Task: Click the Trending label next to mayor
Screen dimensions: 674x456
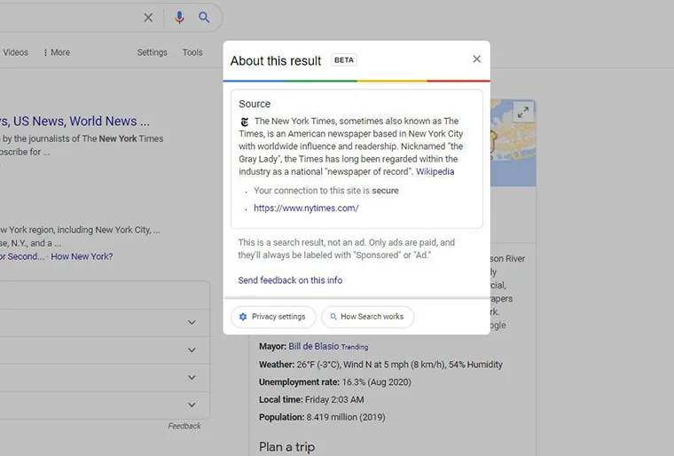Action: 355,347
